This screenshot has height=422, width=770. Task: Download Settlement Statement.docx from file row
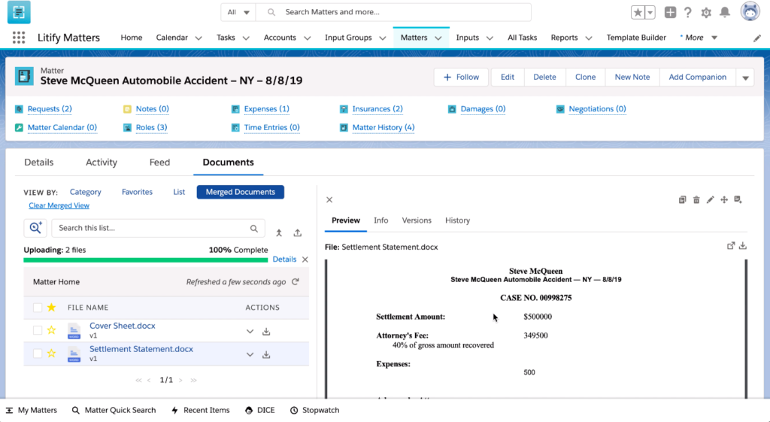266,355
